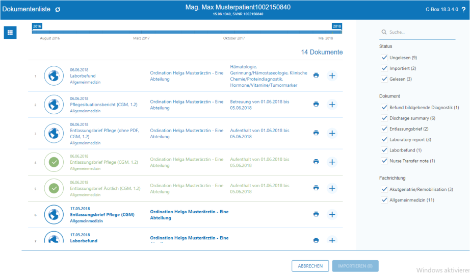Screen dimensions: 470x276
Task: Uncheck the Ungelesen (9) status filter
Action: click(x=384, y=57)
